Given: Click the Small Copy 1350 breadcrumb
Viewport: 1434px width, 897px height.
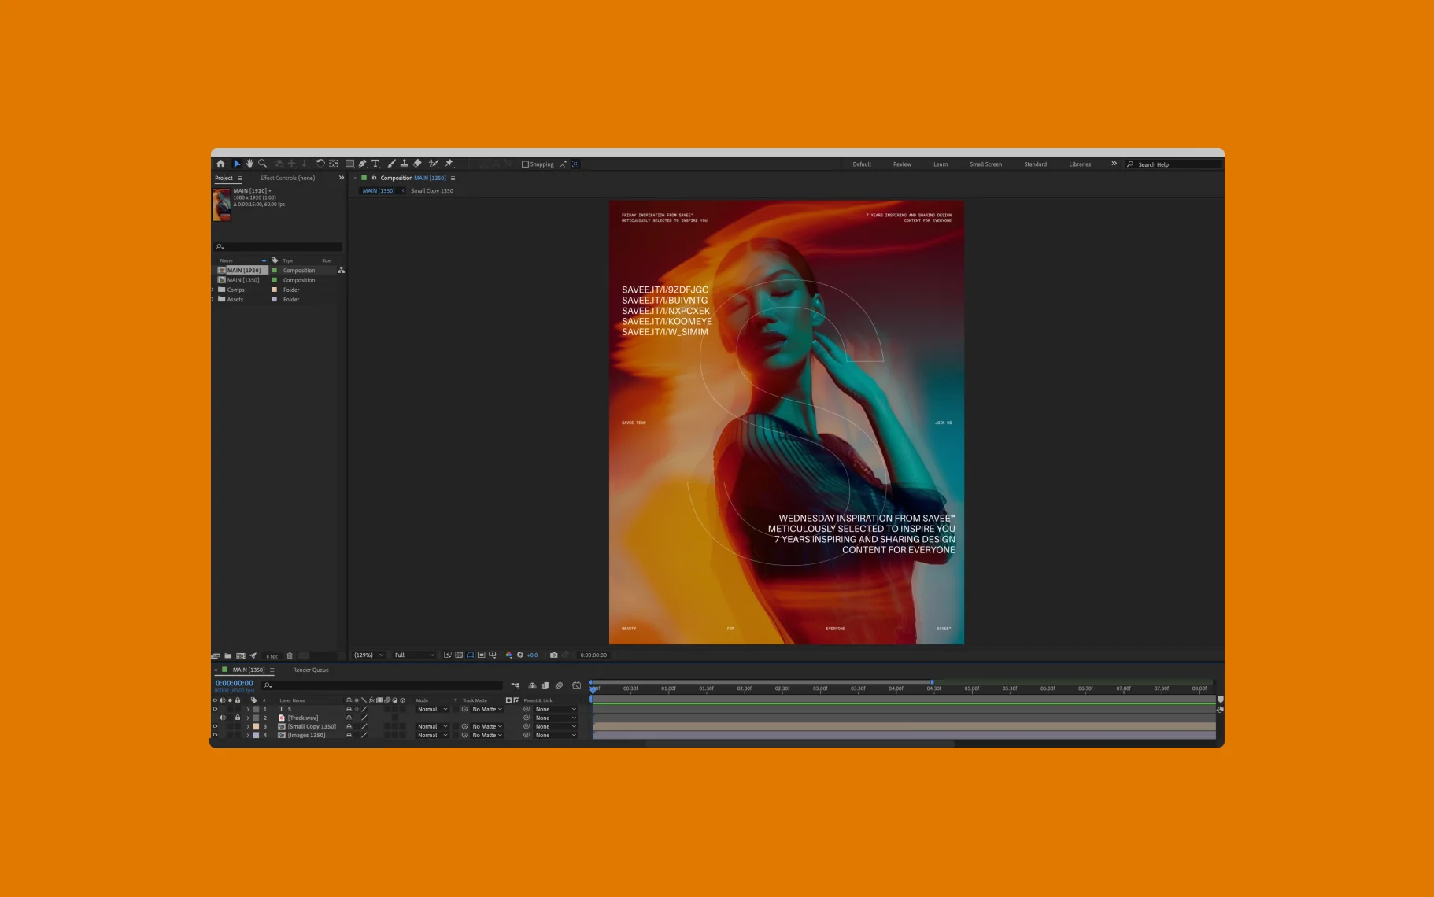Looking at the screenshot, I should point(431,190).
